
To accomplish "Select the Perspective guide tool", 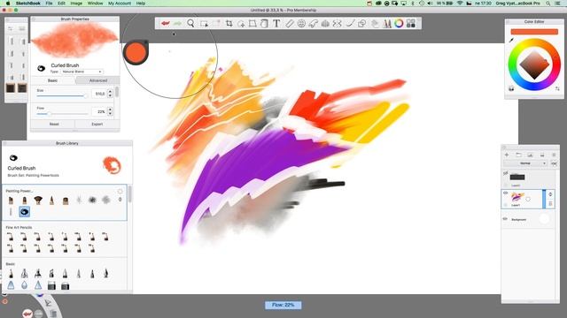I will (x=325, y=24).
